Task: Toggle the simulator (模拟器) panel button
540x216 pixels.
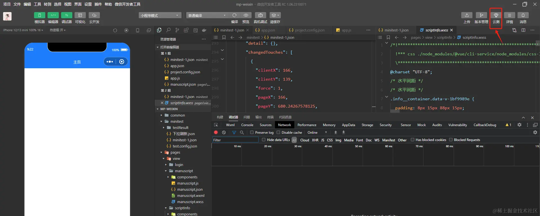Action: pyautogui.click(x=39, y=15)
